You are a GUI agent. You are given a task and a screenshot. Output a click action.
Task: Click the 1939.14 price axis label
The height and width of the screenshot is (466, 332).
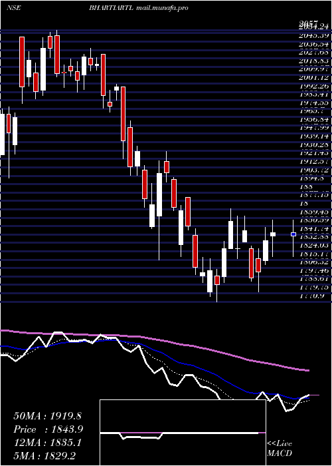tap(314, 136)
